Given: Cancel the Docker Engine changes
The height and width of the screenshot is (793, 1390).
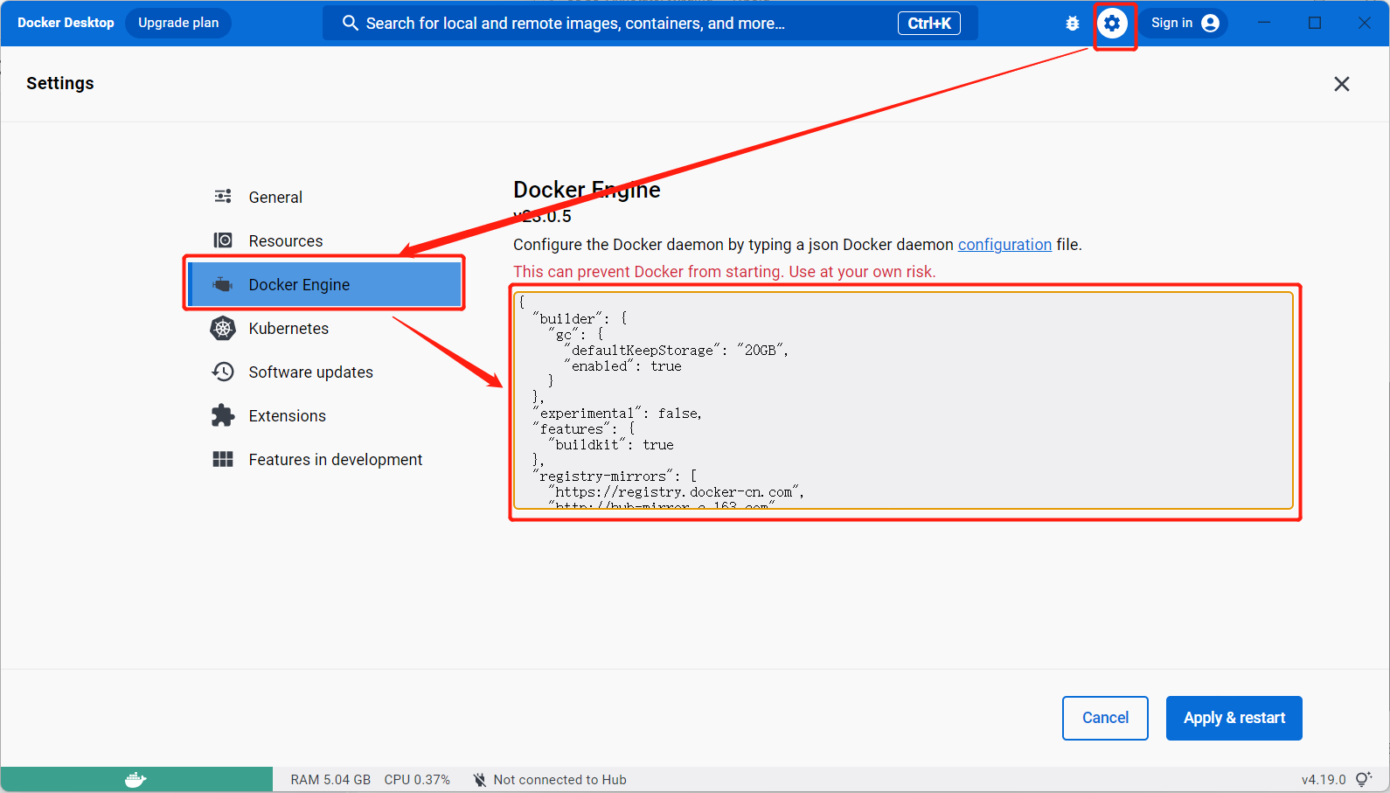Looking at the screenshot, I should [x=1105, y=718].
